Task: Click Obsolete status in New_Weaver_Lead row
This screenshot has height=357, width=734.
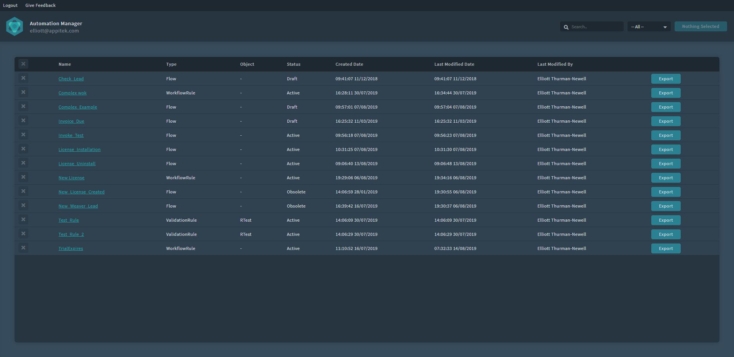Action: point(296,206)
